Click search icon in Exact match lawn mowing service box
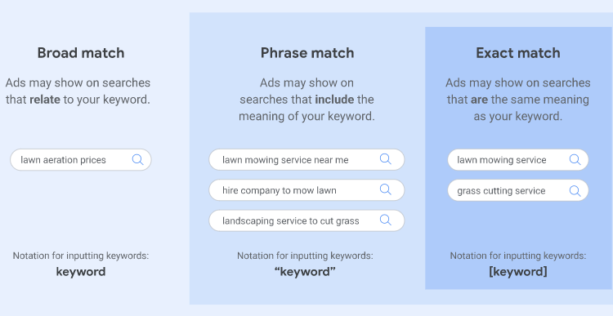This screenshot has height=316, width=613. [575, 159]
